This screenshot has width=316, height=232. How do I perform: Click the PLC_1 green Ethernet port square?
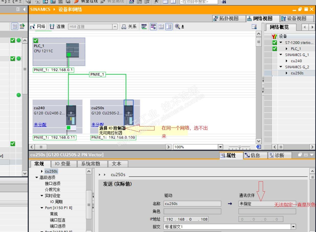[69, 55]
